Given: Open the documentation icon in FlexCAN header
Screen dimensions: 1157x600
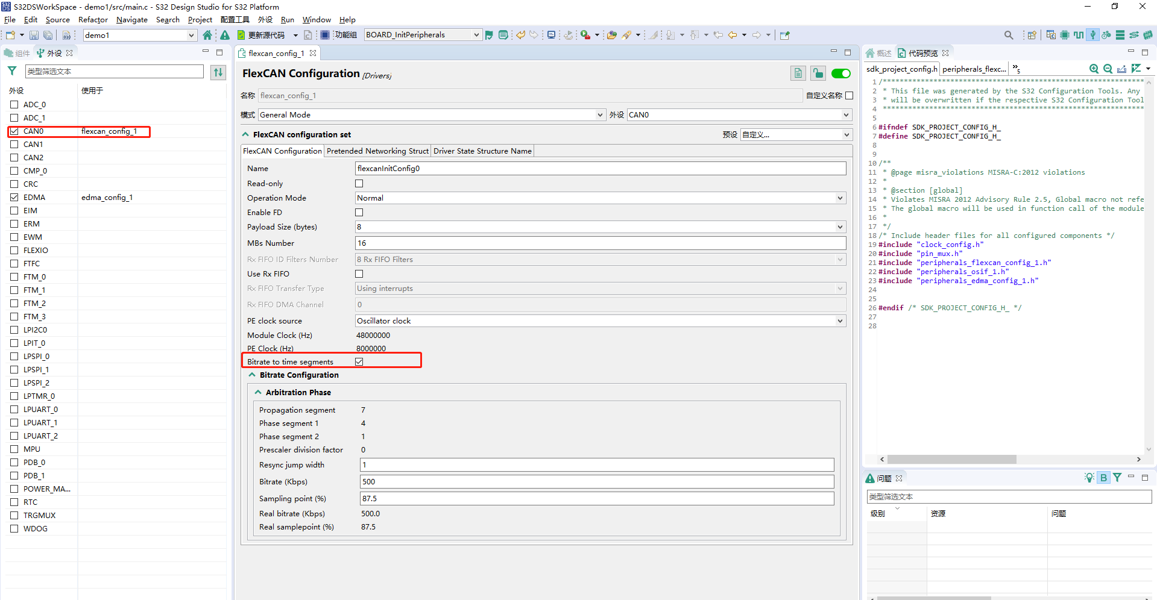Looking at the screenshot, I should [x=798, y=73].
